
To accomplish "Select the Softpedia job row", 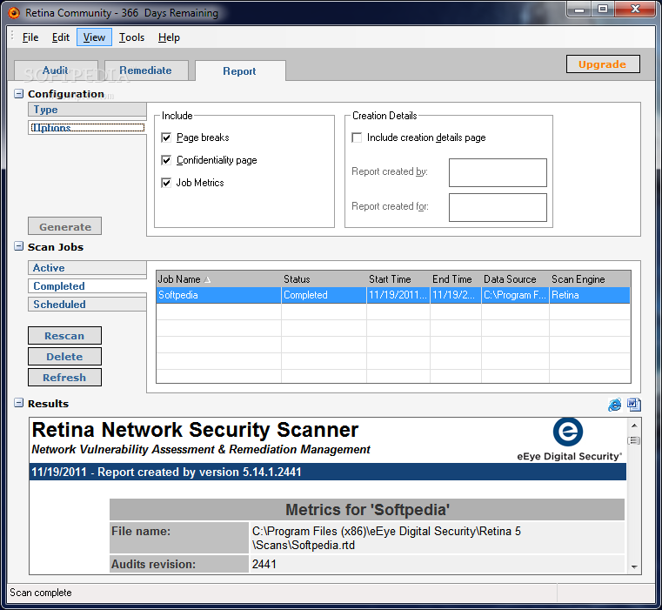I will 393,295.
